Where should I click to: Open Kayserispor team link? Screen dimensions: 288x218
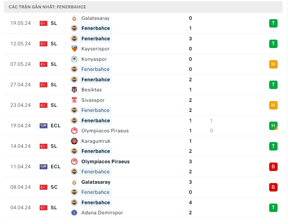[95, 49]
